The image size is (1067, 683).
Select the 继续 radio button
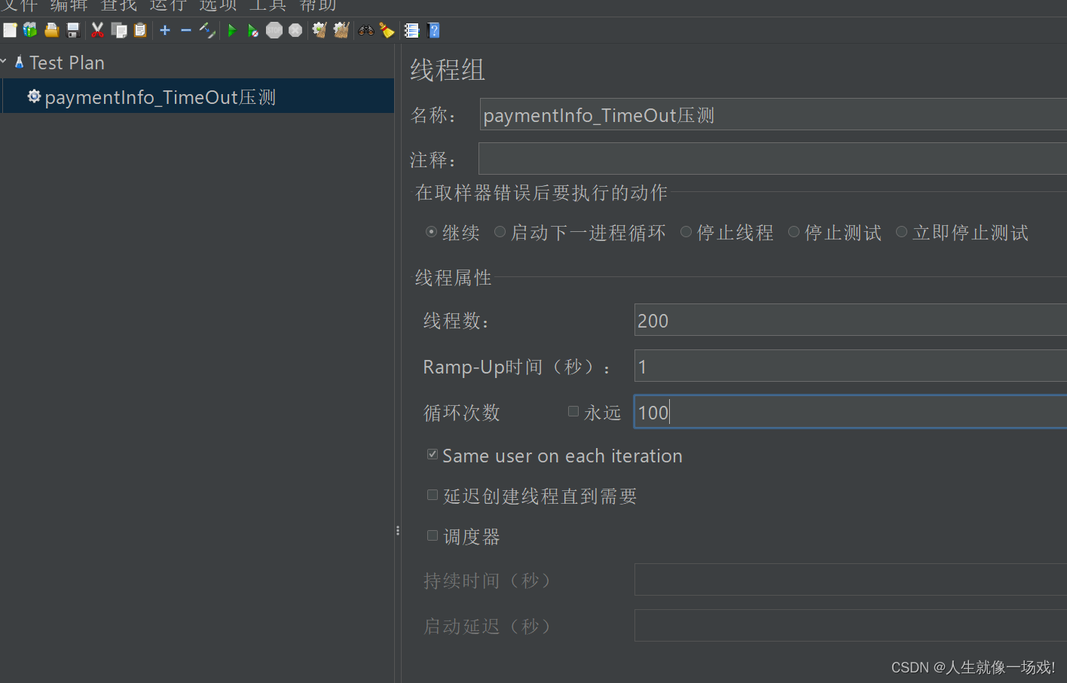[x=431, y=232]
